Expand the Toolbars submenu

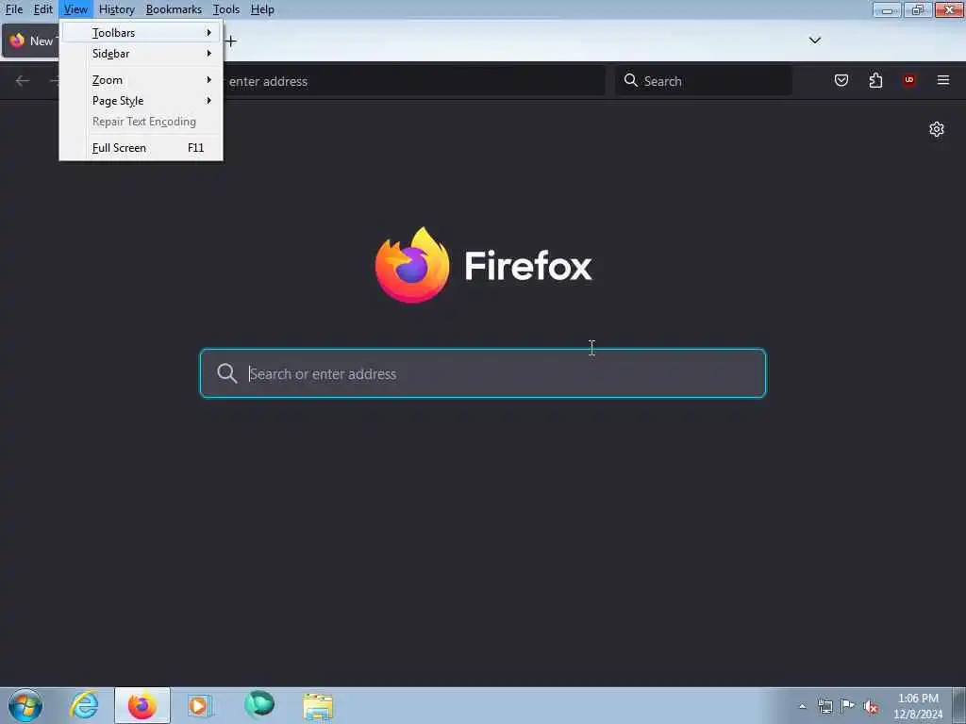click(142, 33)
